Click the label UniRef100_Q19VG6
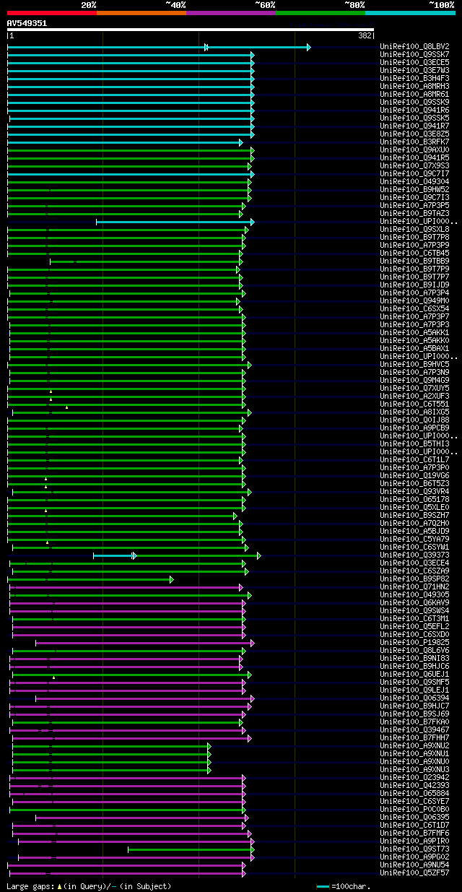This screenshot has width=462, height=892. coord(414,475)
